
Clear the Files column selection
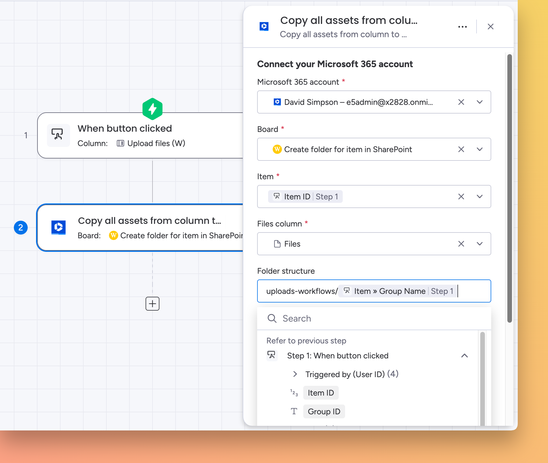[x=461, y=244]
